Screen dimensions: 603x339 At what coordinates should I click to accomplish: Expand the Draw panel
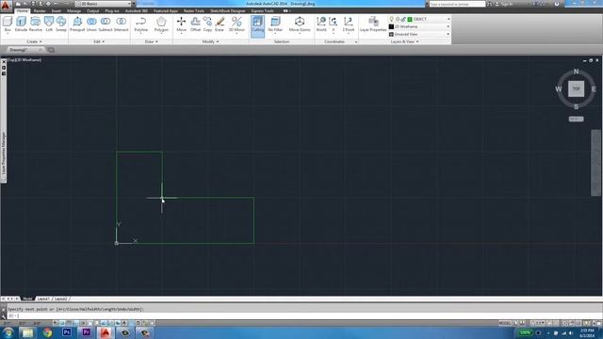pyautogui.click(x=151, y=41)
